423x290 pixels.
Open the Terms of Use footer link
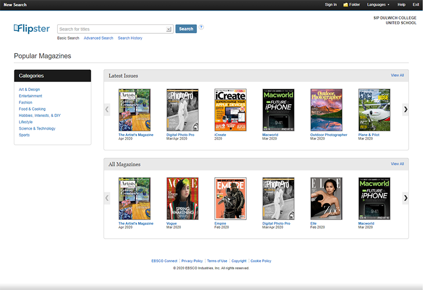click(217, 261)
